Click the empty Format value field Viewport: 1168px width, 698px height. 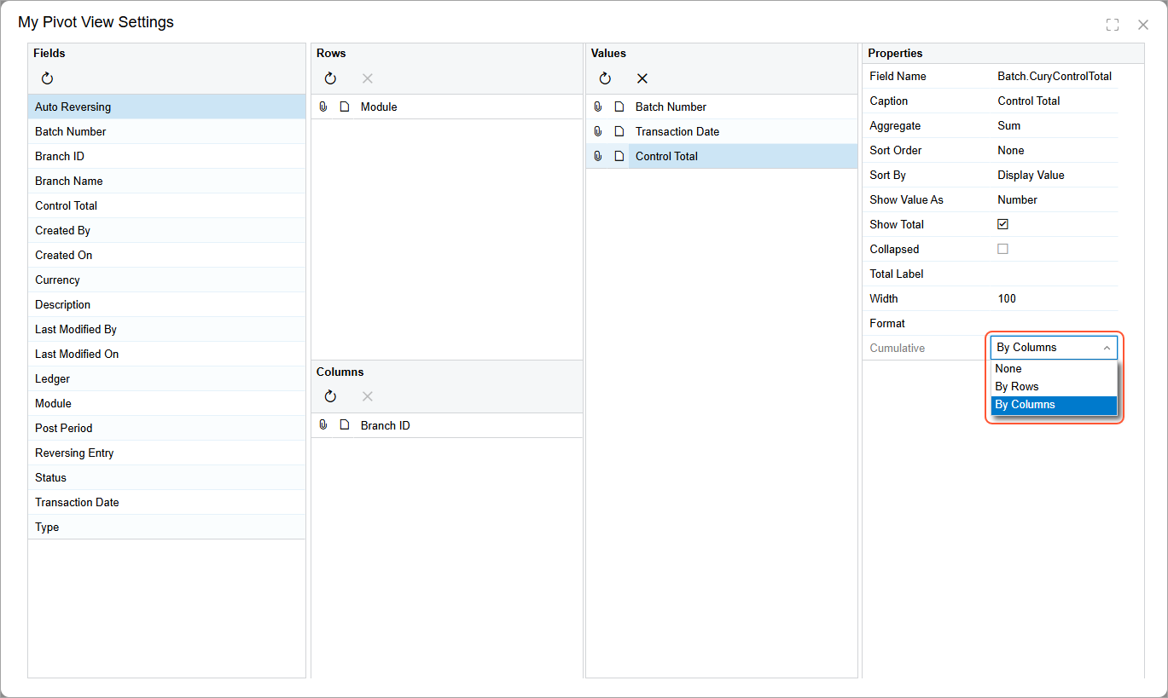tap(1055, 323)
